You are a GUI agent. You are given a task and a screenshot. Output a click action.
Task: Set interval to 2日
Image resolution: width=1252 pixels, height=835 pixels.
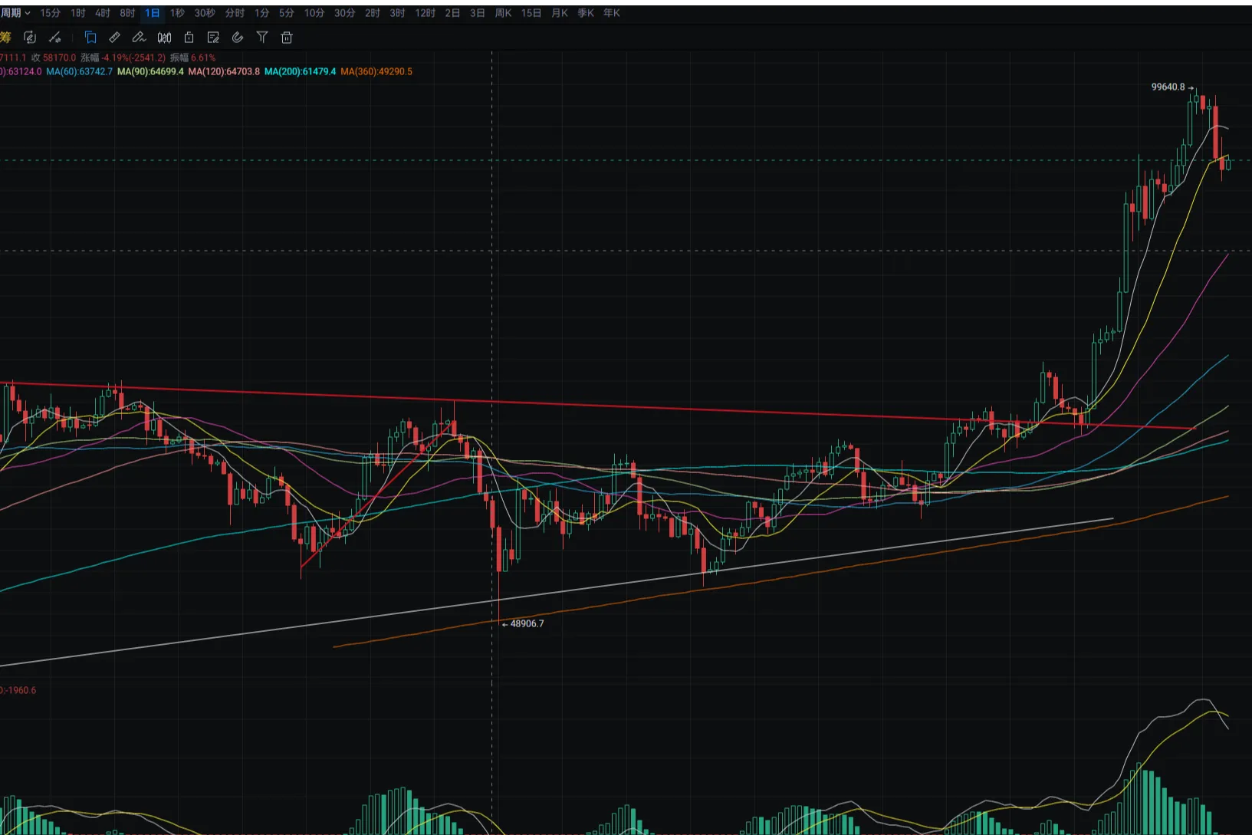(453, 13)
